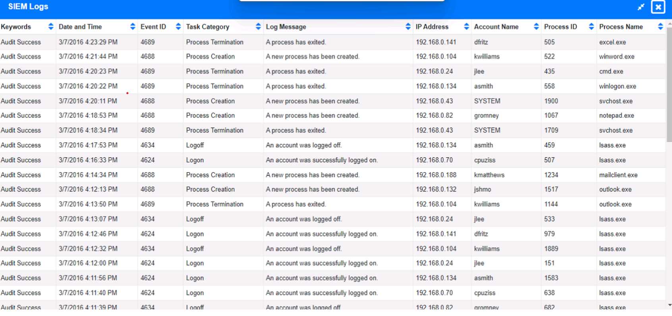Viewport: 672px width, 316px height.
Task: Click the scrollbar down arrow
Action: 670,305
